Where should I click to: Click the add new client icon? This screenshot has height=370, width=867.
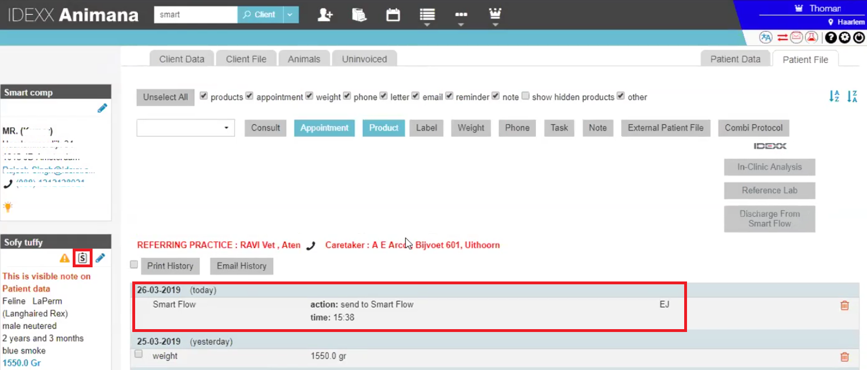(325, 15)
